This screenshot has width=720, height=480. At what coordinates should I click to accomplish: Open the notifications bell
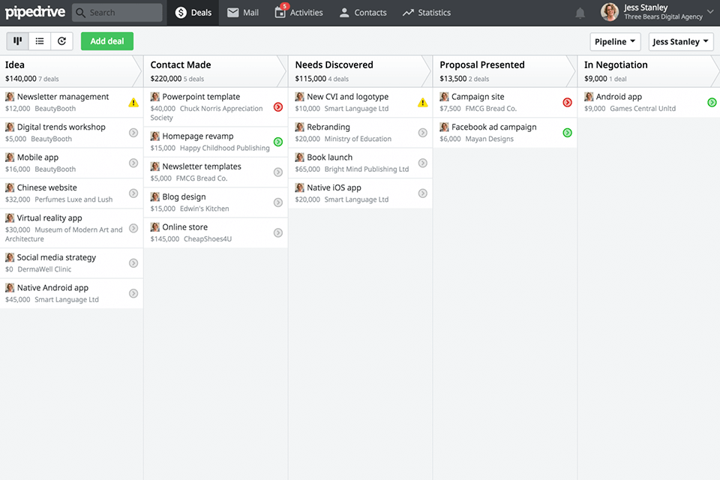pos(580,13)
